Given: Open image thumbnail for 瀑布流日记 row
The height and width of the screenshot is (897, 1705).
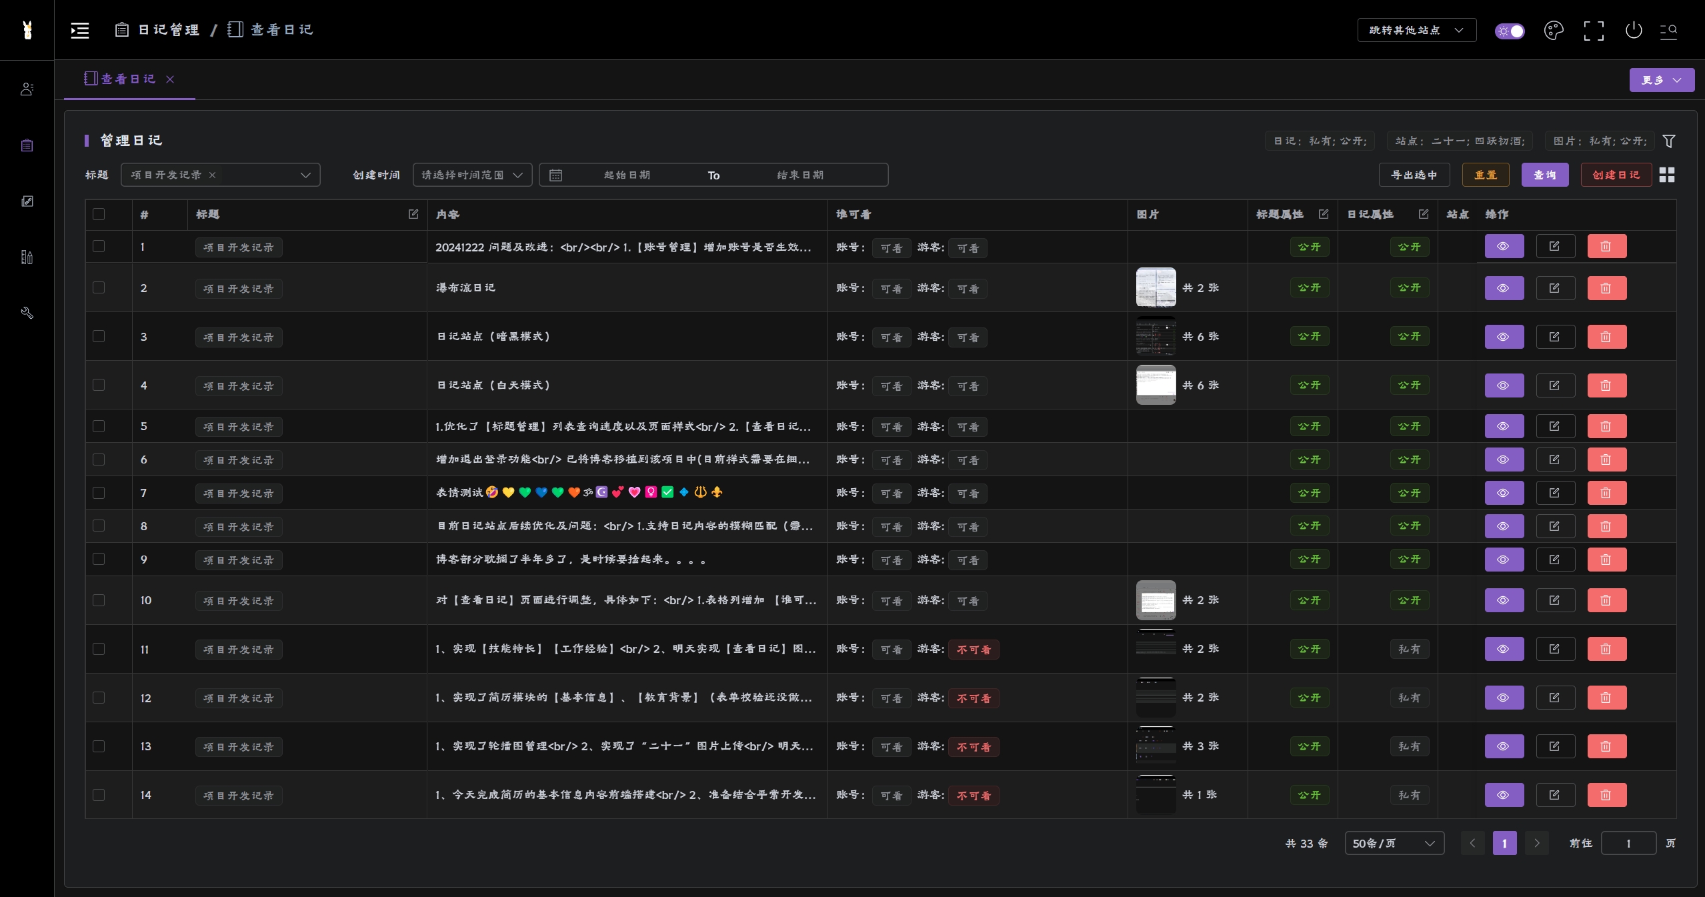Looking at the screenshot, I should pyautogui.click(x=1156, y=287).
